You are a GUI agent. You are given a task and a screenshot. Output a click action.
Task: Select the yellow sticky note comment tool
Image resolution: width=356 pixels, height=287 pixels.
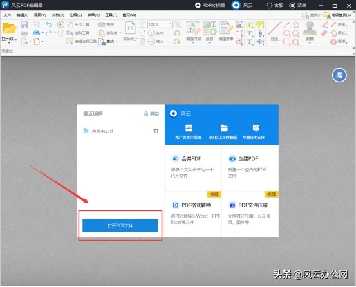[x=260, y=24]
